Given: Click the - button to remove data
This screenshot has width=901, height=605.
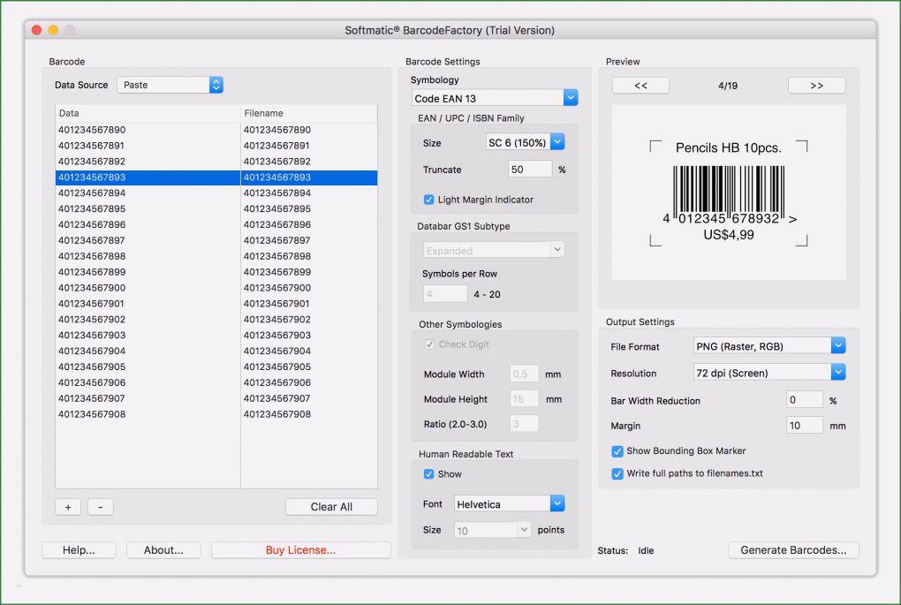Looking at the screenshot, I should point(100,506).
